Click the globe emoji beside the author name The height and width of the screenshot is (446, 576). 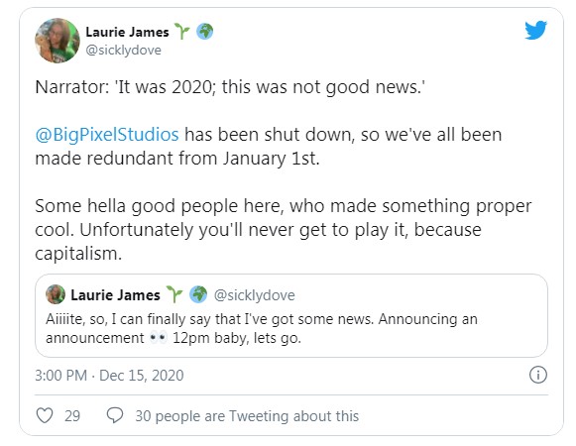pyautogui.click(x=204, y=32)
